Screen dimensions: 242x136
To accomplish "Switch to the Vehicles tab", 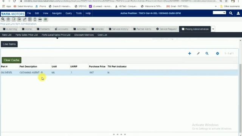I will [x=98, y=29].
